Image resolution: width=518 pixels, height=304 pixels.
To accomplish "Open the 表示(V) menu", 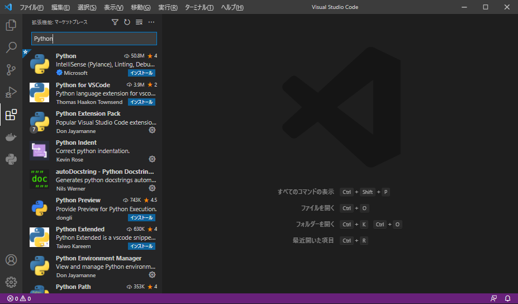I will [113, 7].
